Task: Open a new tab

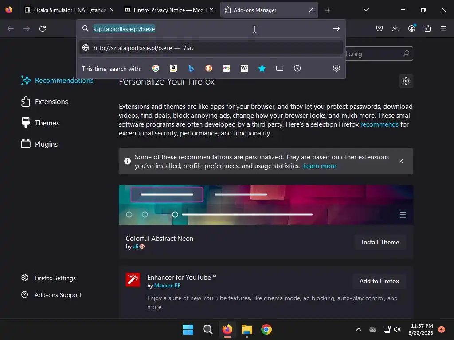Action: pos(328,10)
